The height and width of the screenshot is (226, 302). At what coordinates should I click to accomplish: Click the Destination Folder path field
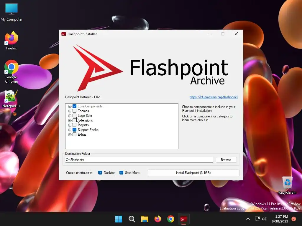click(x=139, y=160)
